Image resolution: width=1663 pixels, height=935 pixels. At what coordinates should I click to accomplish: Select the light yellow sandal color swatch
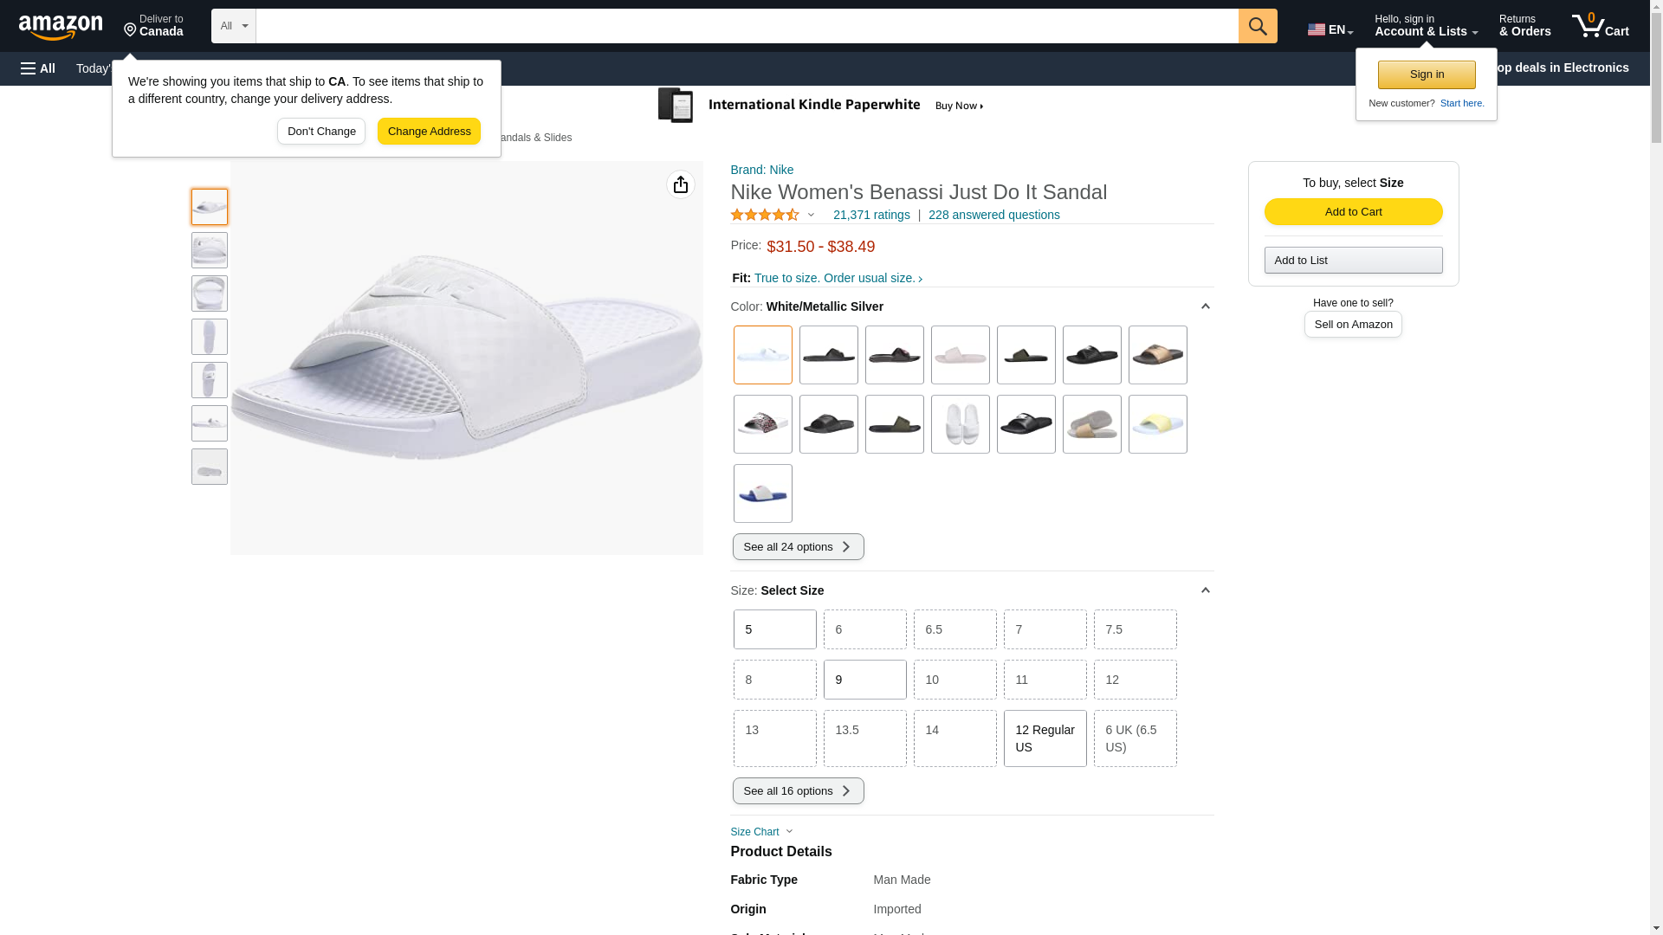(x=1157, y=424)
